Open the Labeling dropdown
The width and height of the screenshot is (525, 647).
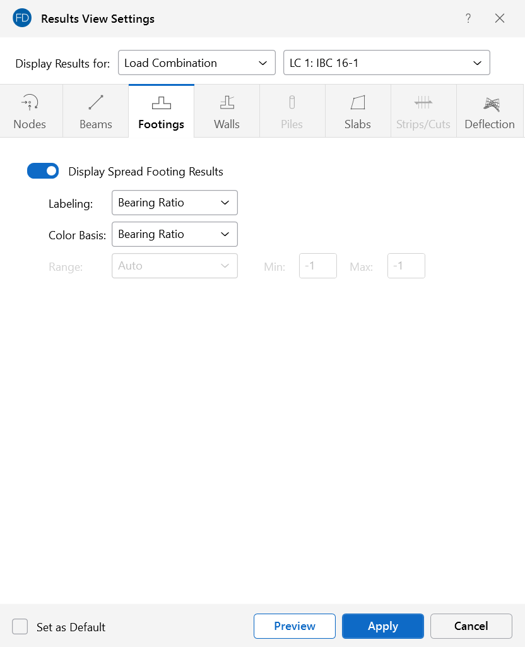coord(174,203)
